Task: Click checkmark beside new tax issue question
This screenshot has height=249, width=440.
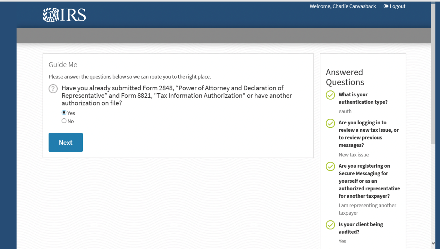Action: pos(330,123)
